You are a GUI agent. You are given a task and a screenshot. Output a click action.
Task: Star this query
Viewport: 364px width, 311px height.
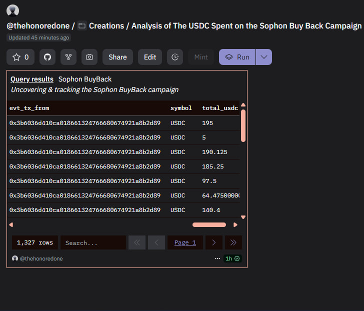pyautogui.click(x=20, y=57)
